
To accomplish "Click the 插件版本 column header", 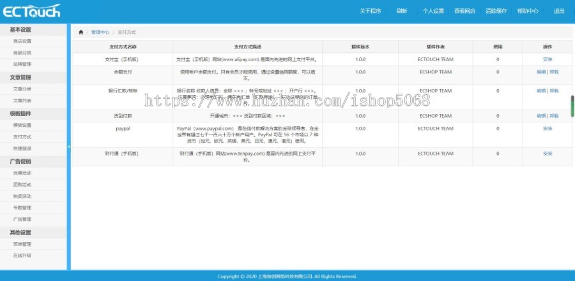I will pos(360,47).
